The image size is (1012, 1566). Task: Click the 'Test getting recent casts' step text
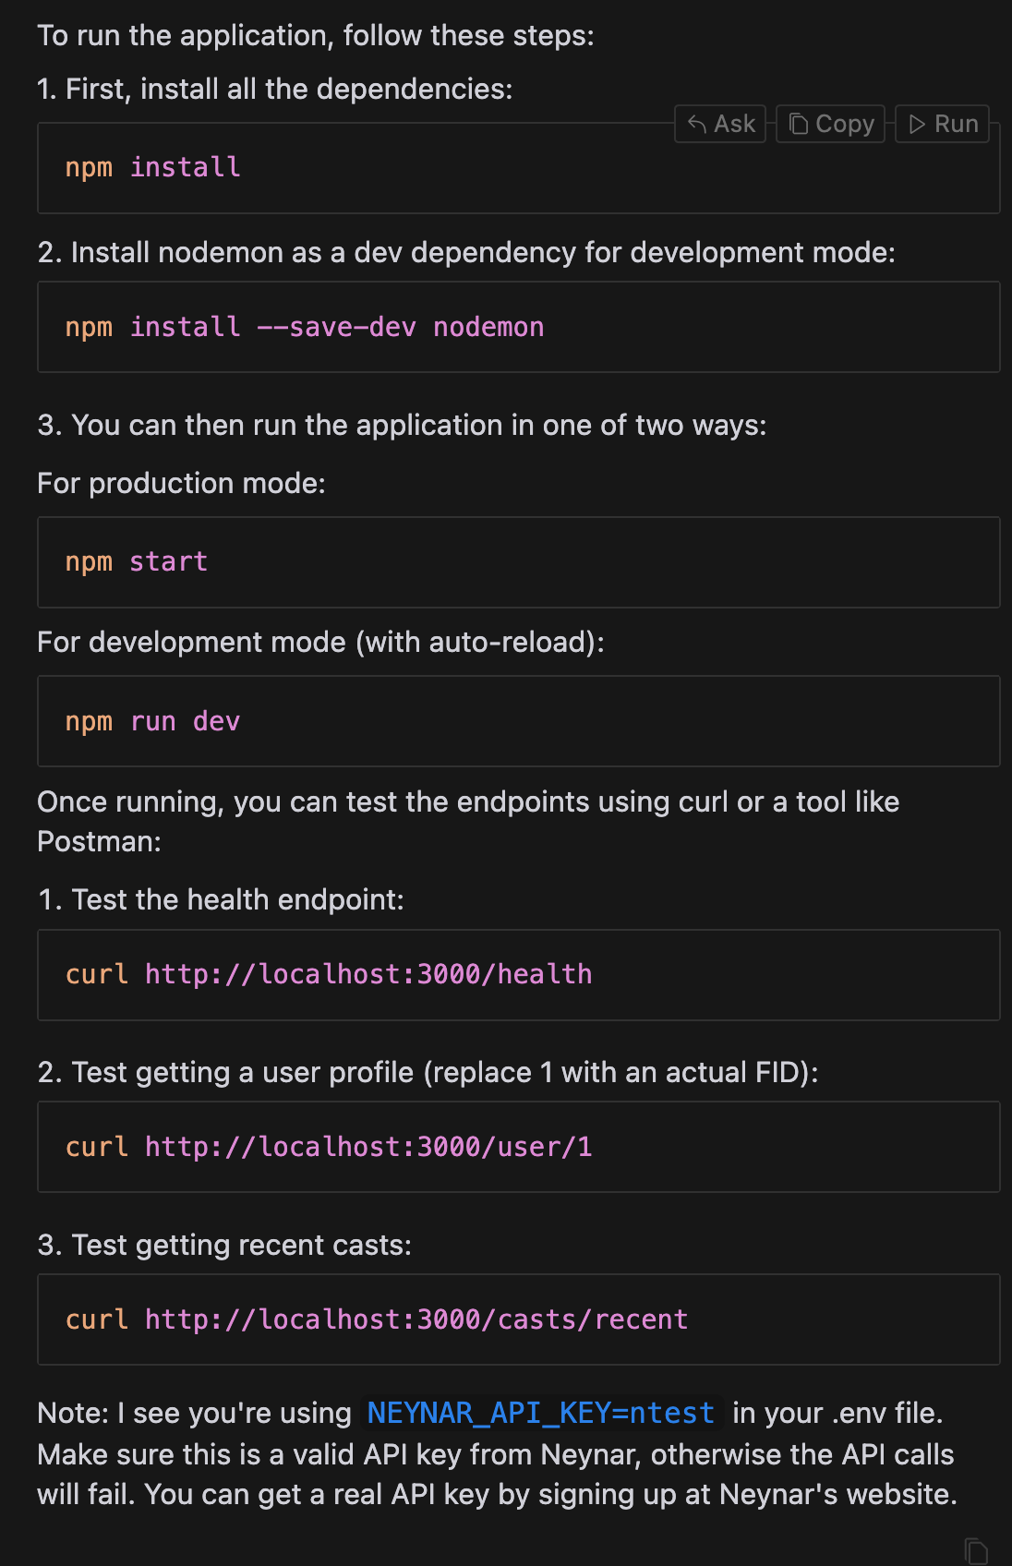pos(242,1245)
